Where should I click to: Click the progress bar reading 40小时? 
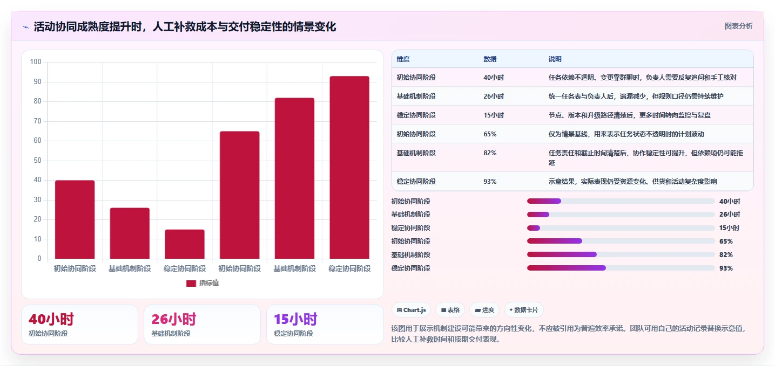[621, 201]
